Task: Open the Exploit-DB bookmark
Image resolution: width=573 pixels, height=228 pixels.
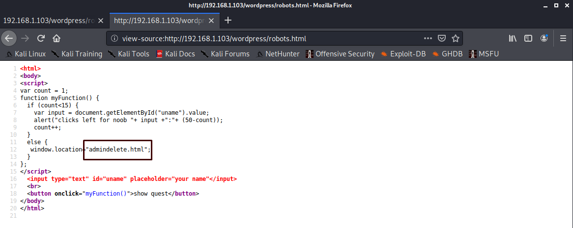Action: pos(403,54)
